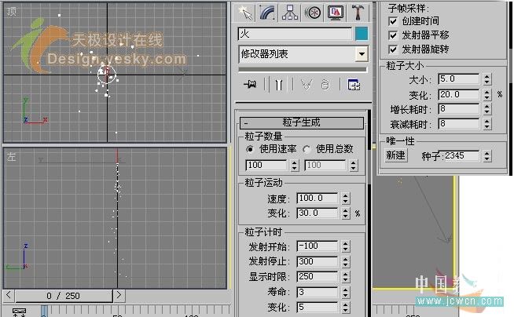Click the 寿命 value field
Viewport: 514px width, 317px height.
click(318, 292)
